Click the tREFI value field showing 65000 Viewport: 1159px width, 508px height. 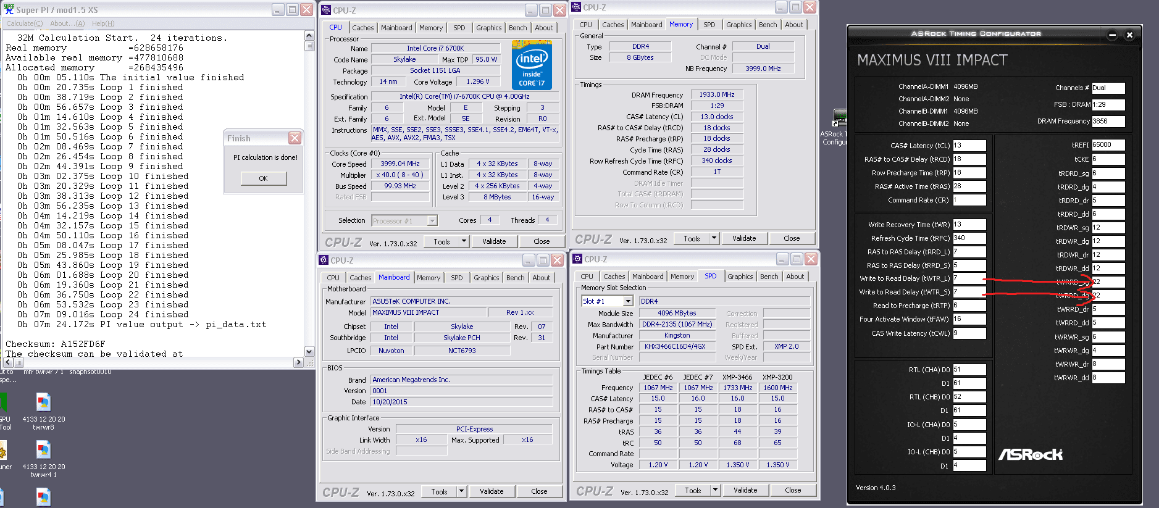tap(1108, 145)
